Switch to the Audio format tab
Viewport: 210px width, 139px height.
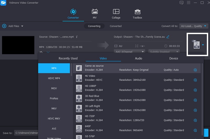coord(139,58)
